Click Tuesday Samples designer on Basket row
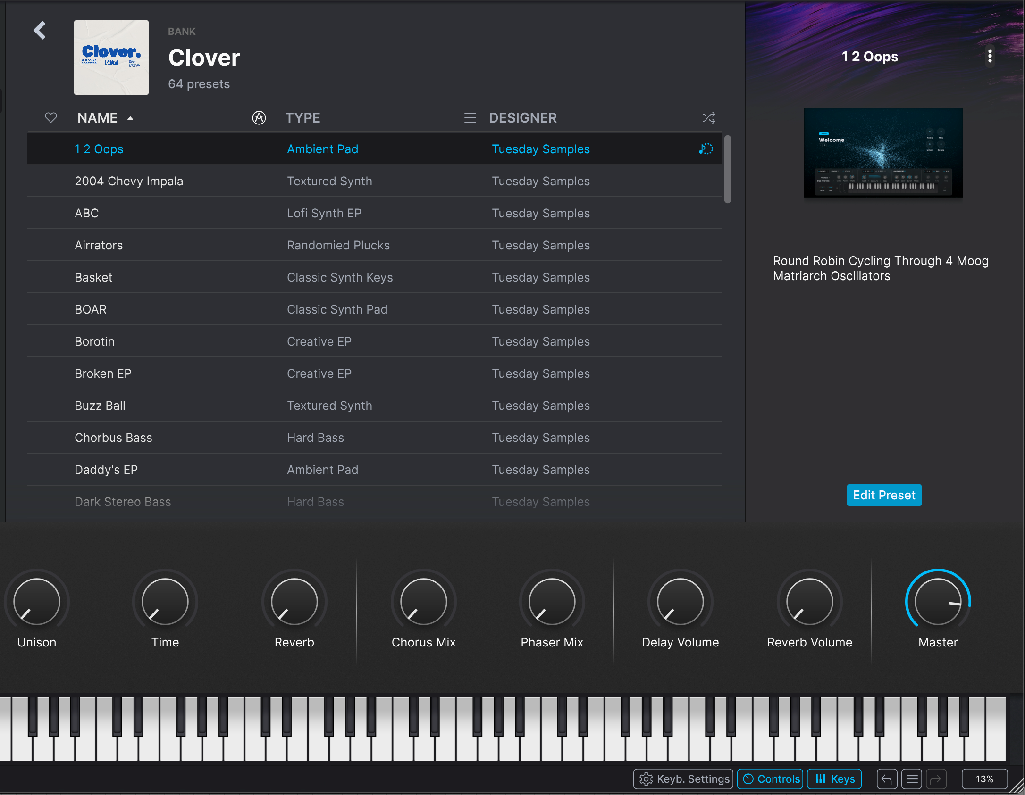 tap(541, 277)
